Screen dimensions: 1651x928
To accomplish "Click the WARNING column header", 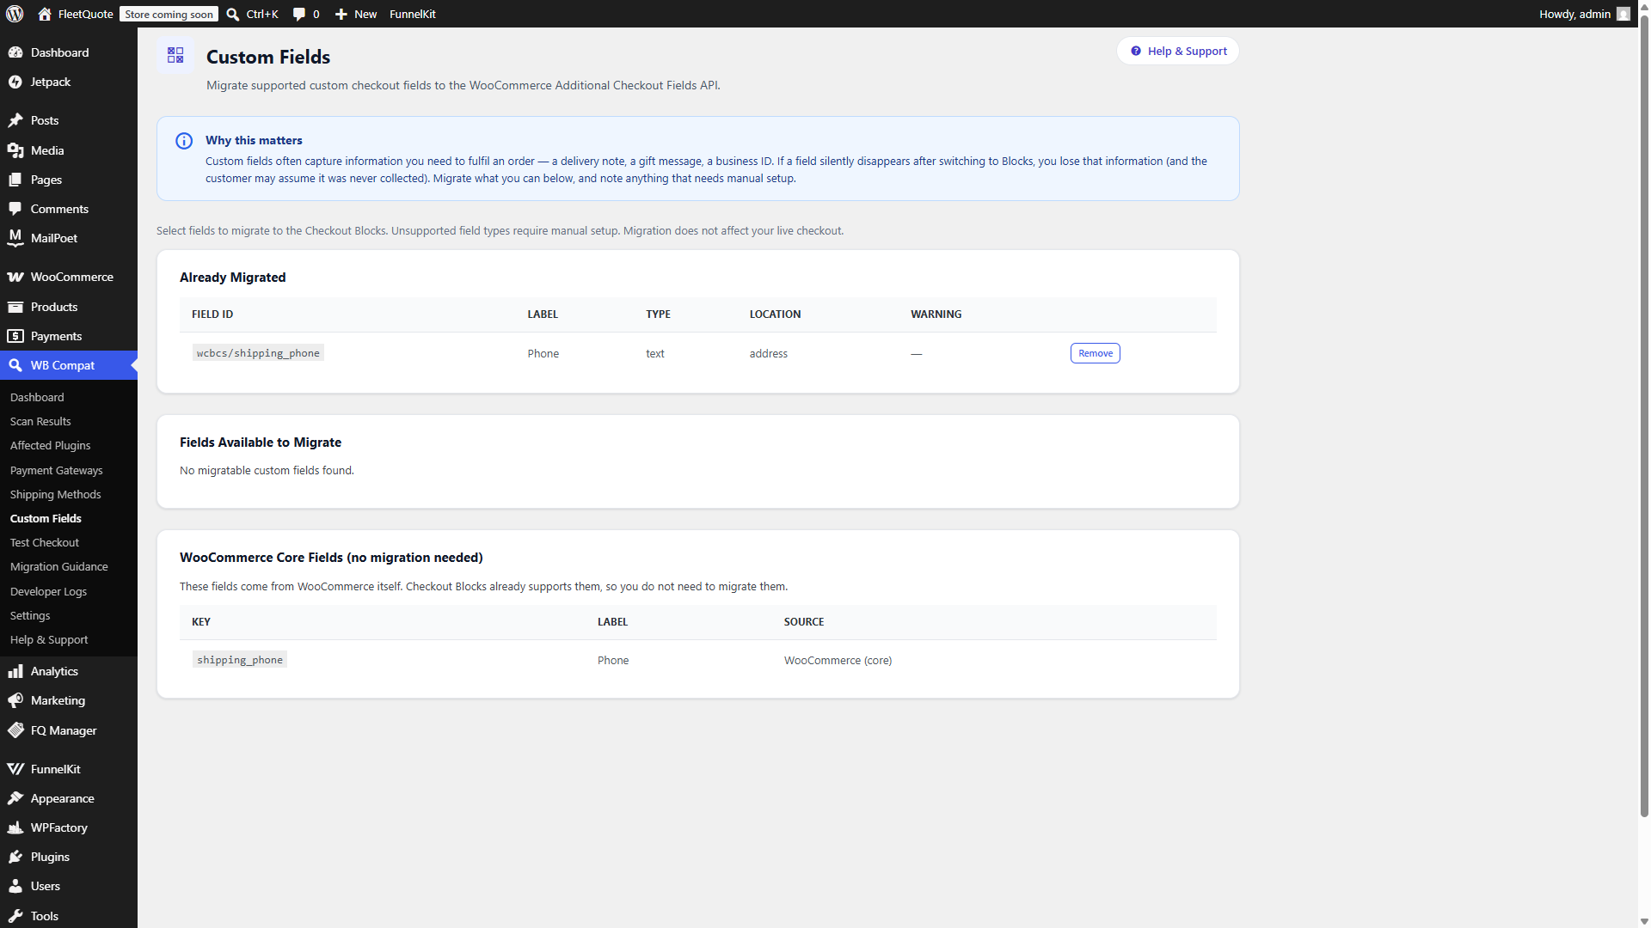I will pyautogui.click(x=936, y=314).
